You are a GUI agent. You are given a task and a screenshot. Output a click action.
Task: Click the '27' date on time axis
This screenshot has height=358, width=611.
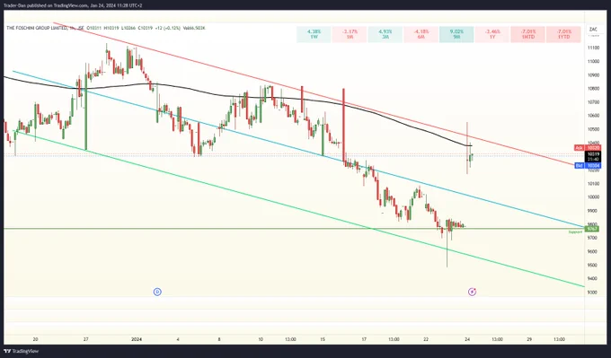coord(86,339)
